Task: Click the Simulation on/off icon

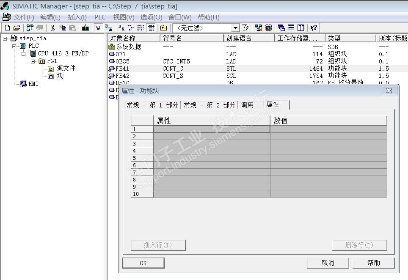Action: (268, 28)
